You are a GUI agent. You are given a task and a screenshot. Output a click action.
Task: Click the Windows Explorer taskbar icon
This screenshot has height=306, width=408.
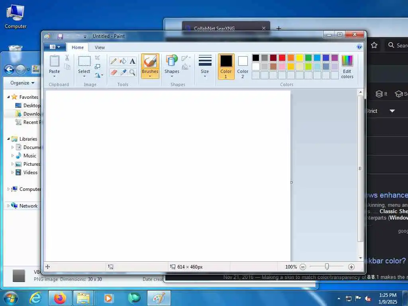tap(83, 298)
